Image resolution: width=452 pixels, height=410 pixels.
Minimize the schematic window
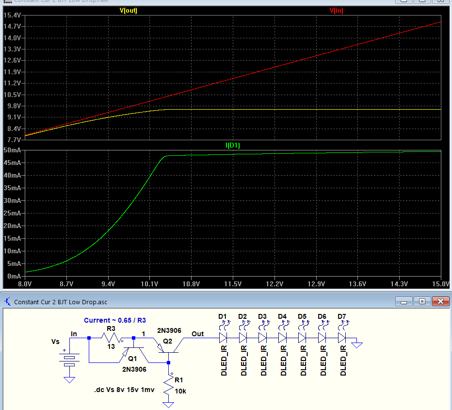click(404, 302)
